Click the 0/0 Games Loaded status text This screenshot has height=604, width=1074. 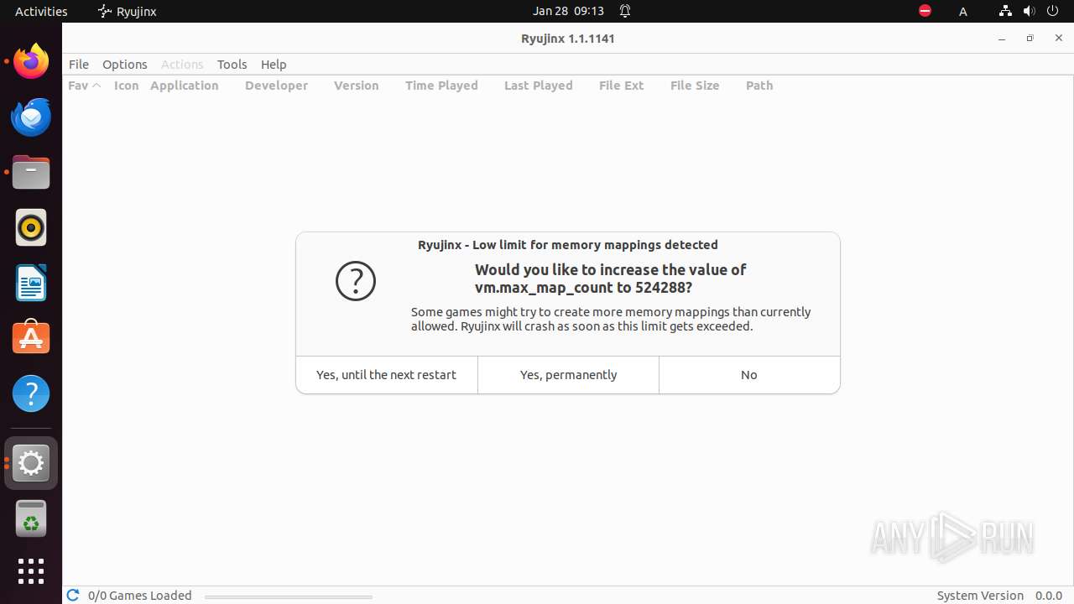coord(140,596)
